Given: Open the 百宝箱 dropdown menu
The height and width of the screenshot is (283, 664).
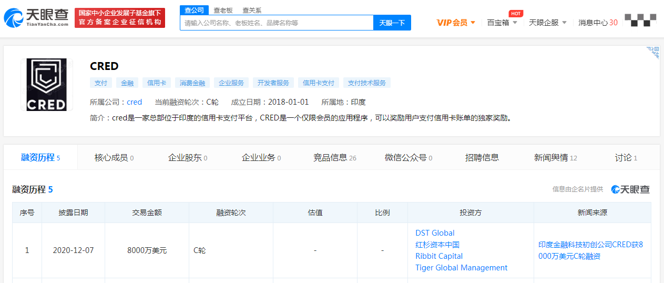Looking at the screenshot, I should (502, 23).
